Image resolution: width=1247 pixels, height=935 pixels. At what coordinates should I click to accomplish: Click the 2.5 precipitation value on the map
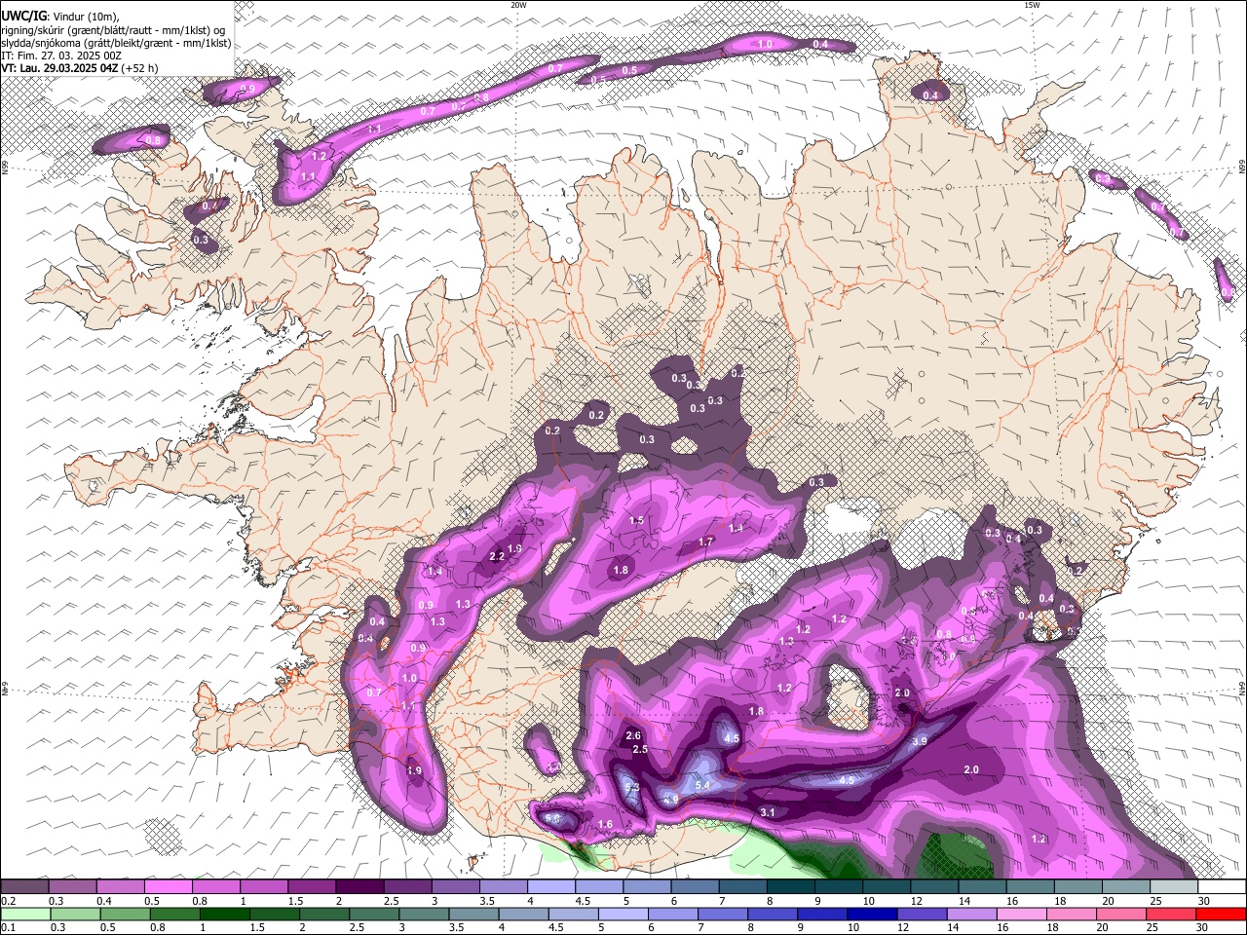click(x=640, y=749)
